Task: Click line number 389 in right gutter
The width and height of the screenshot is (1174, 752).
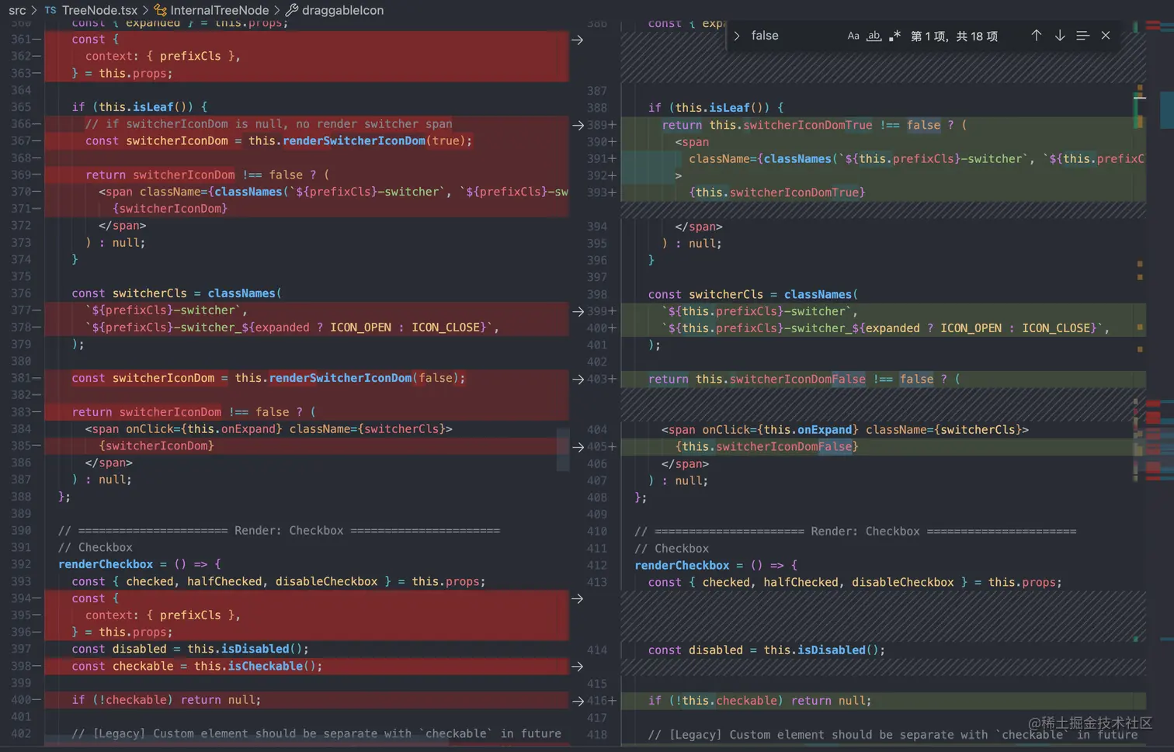Action: [x=597, y=125]
